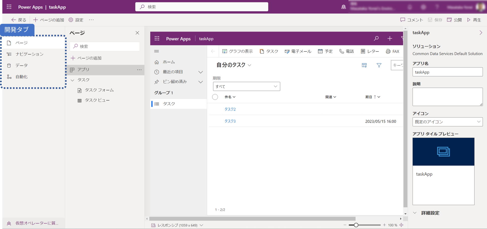Viewport: 487px width, 229px height.
Task: Expand 最近の項目 in the preview sitemap
Action: coord(200,72)
